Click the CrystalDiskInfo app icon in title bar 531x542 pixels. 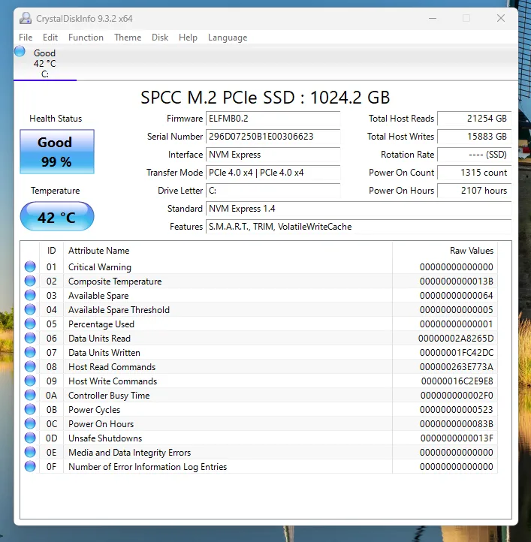pos(26,18)
